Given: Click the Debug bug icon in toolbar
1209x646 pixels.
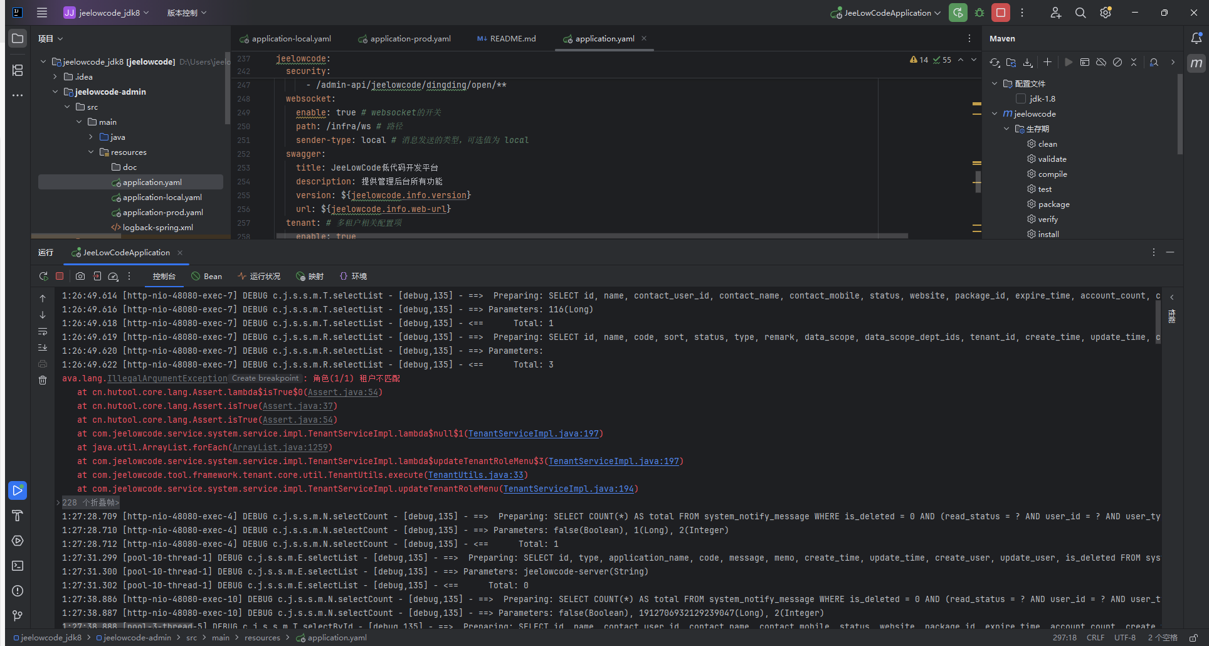Looking at the screenshot, I should pyautogui.click(x=979, y=13).
